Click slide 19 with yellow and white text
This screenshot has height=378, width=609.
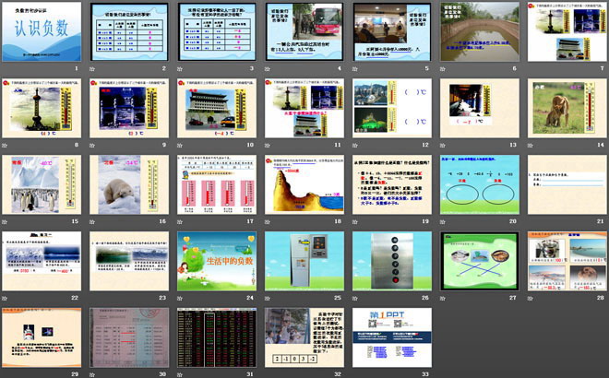388,184
